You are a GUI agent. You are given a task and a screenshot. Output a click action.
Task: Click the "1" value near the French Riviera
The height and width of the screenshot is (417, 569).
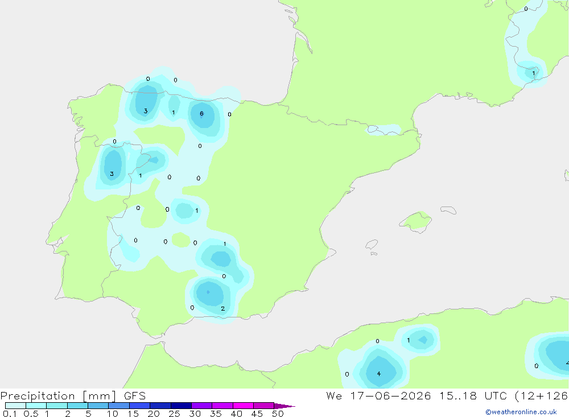534,73
